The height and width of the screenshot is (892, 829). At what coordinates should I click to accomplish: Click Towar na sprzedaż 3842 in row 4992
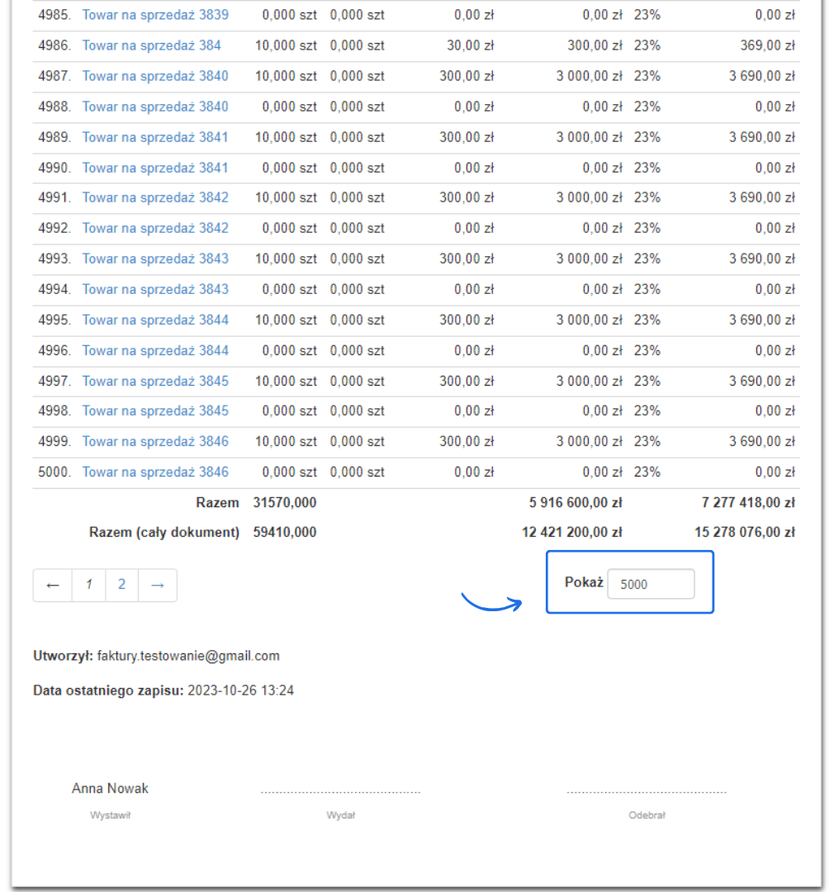click(155, 228)
